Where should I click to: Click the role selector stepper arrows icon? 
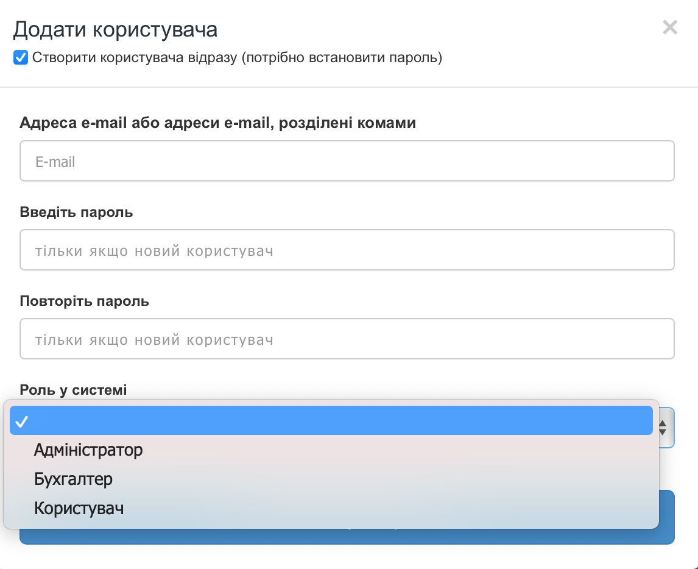662,428
